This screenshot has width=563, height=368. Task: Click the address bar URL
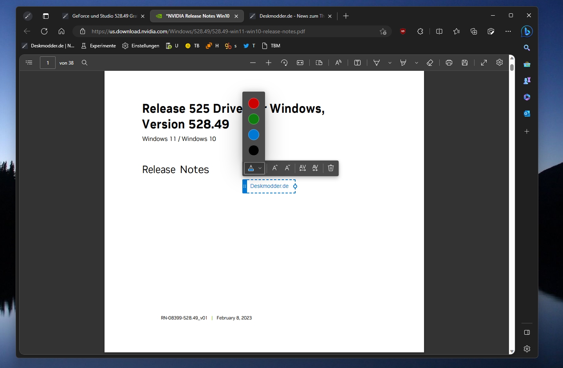[198, 31]
